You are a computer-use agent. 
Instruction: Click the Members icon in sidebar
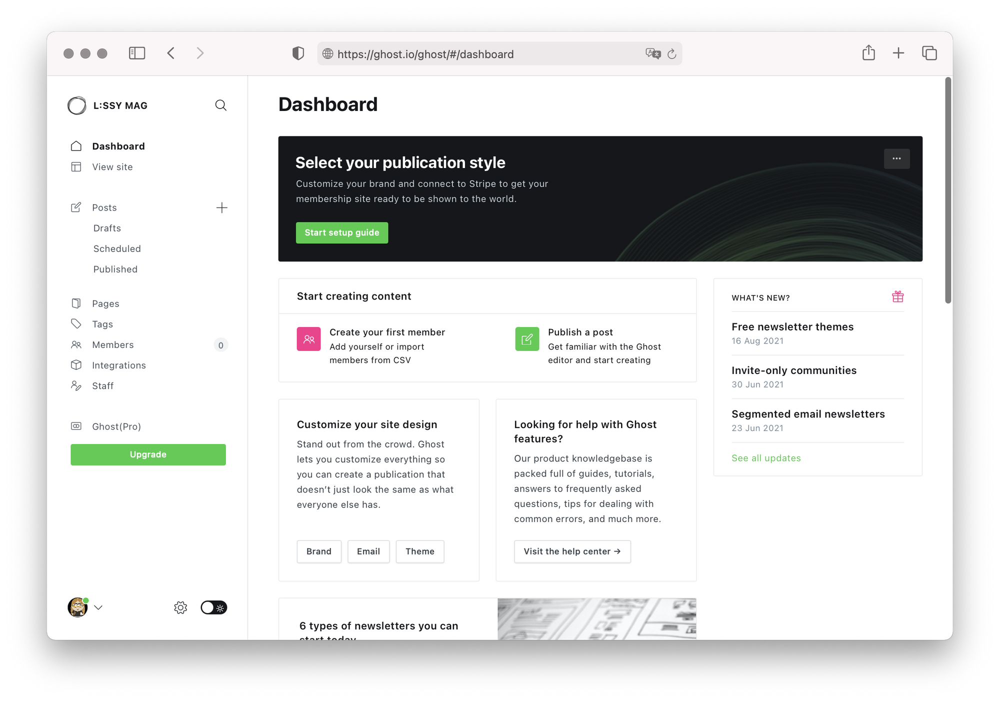pyautogui.click(x=76, y=344)
